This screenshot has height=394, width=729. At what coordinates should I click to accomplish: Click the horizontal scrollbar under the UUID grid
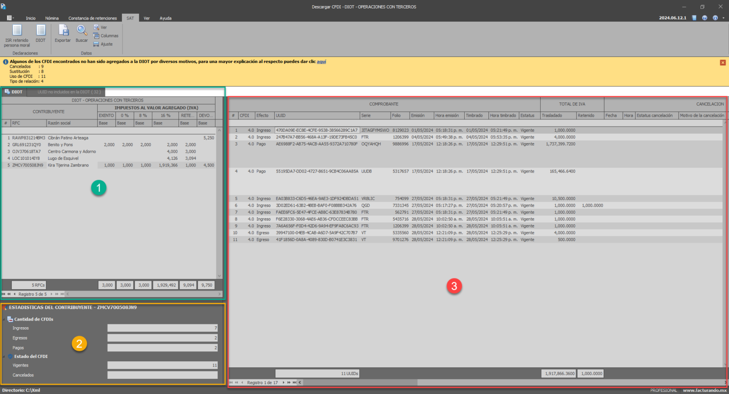point(513,382)
